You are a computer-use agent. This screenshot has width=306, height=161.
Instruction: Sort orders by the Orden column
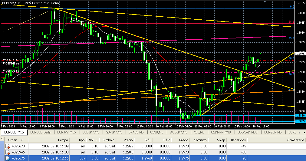point(16,140)
